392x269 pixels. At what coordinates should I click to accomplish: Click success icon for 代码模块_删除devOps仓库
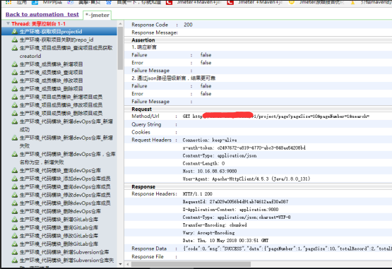pos(15,211)
